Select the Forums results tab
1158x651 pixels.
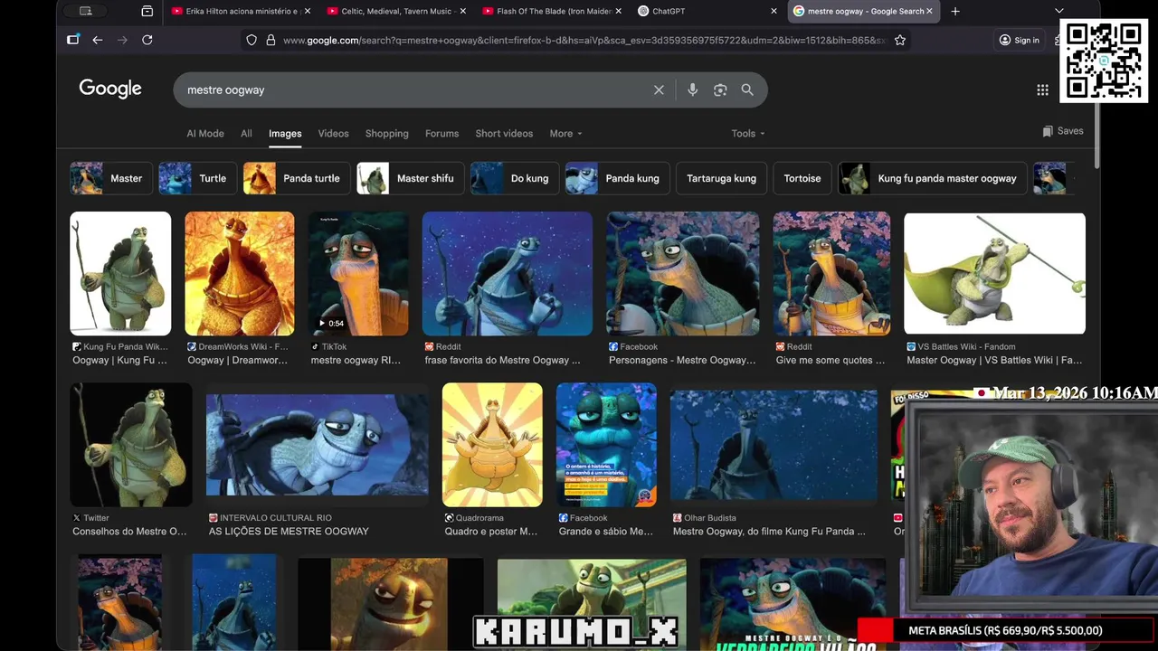pos(441,134)
